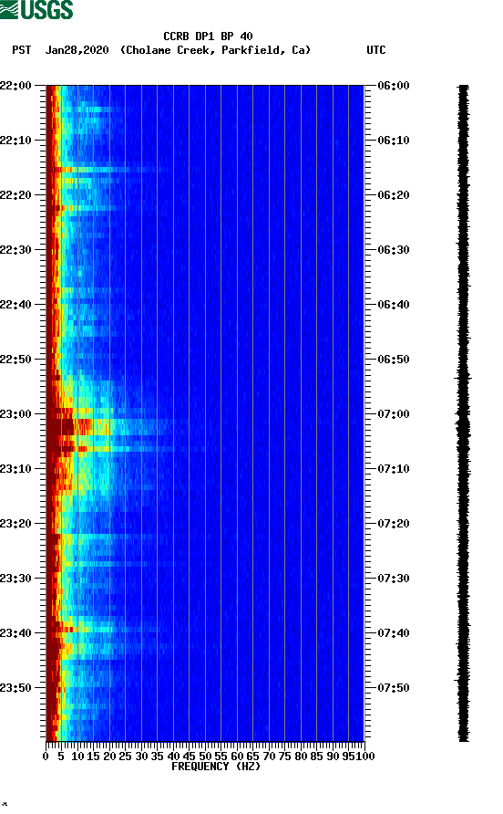
Task: Click the '22:20' PST time label
Action: pos(15,194)
